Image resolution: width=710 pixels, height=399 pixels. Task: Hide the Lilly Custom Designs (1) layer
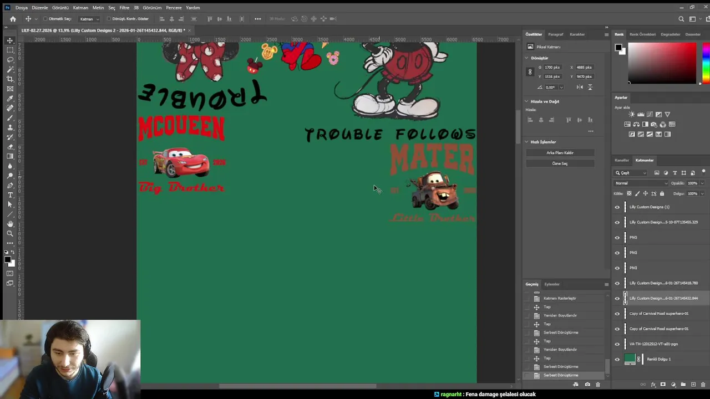click(x=617, y=207)
